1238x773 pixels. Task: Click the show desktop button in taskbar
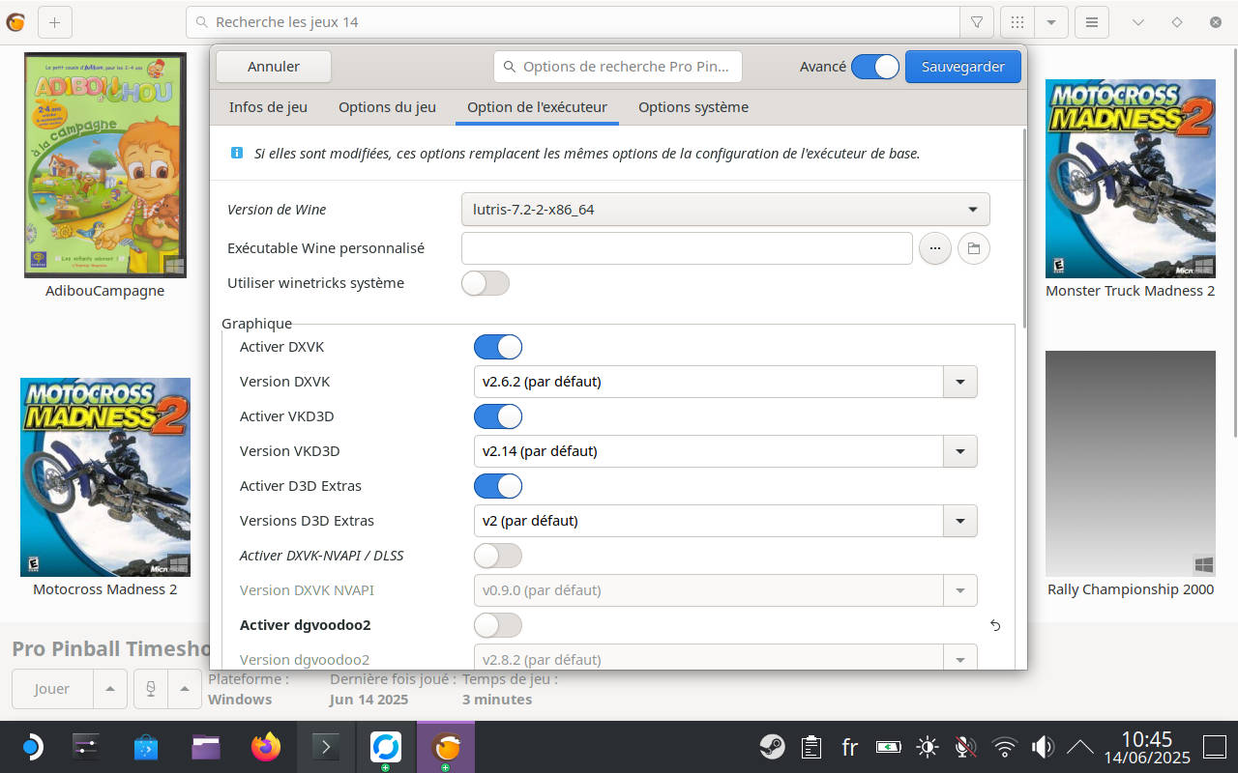[x=1215, y=747]
